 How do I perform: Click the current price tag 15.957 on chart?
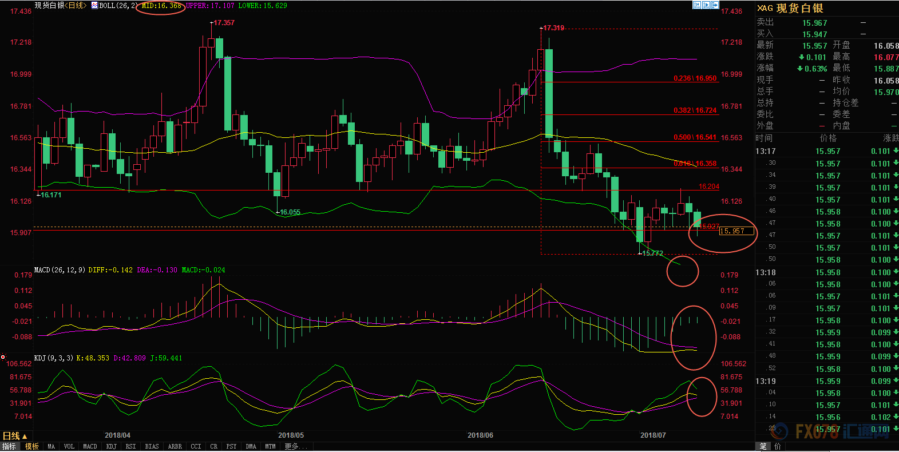736,231
